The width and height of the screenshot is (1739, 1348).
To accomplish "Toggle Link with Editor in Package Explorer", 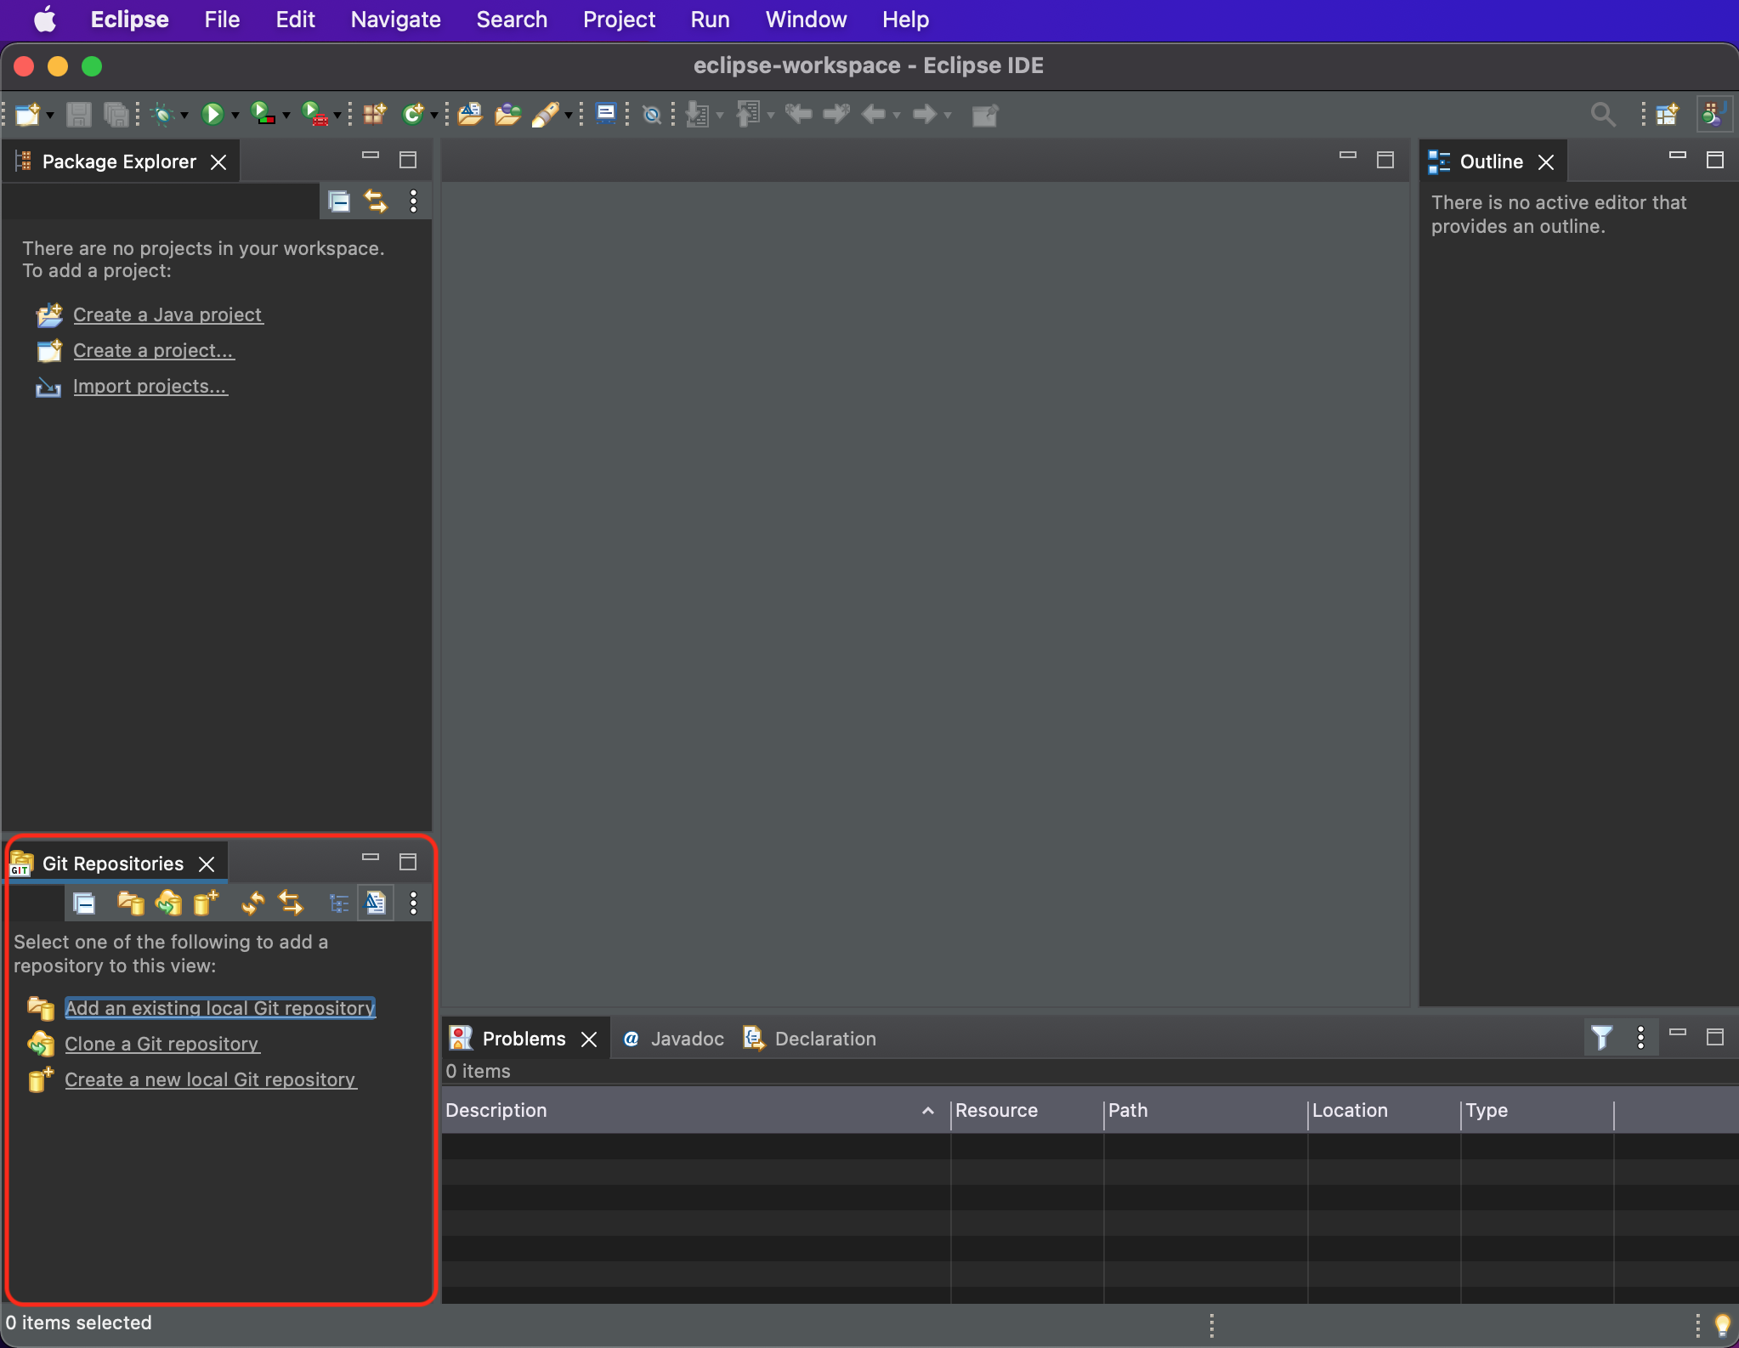I will tap(376, 201).
